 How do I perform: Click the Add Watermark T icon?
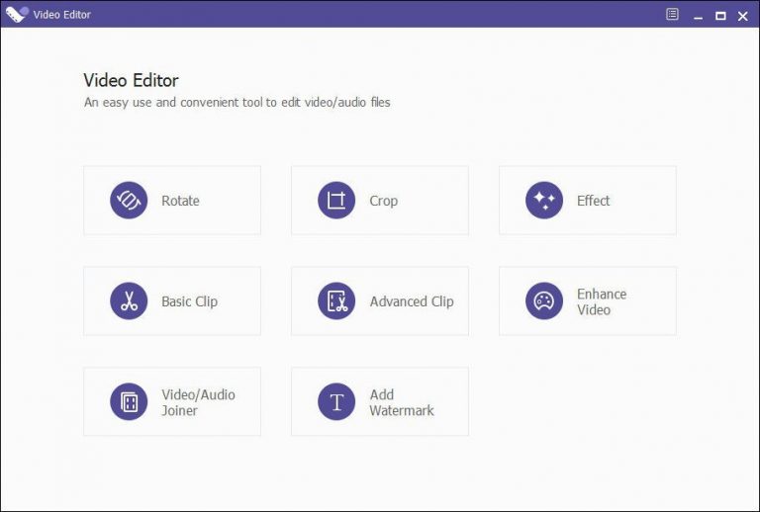tap(336, 401)
